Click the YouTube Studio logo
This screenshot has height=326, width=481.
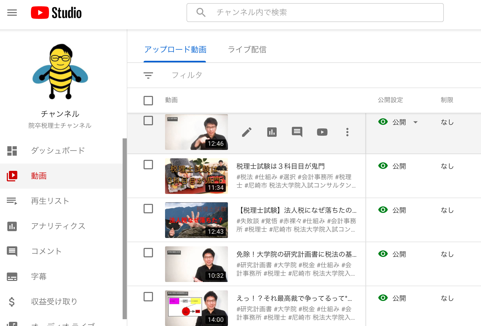[56, 13]
